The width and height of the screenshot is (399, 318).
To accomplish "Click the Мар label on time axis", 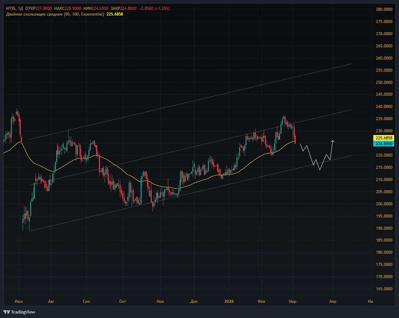I will click(x=292, y=302).
